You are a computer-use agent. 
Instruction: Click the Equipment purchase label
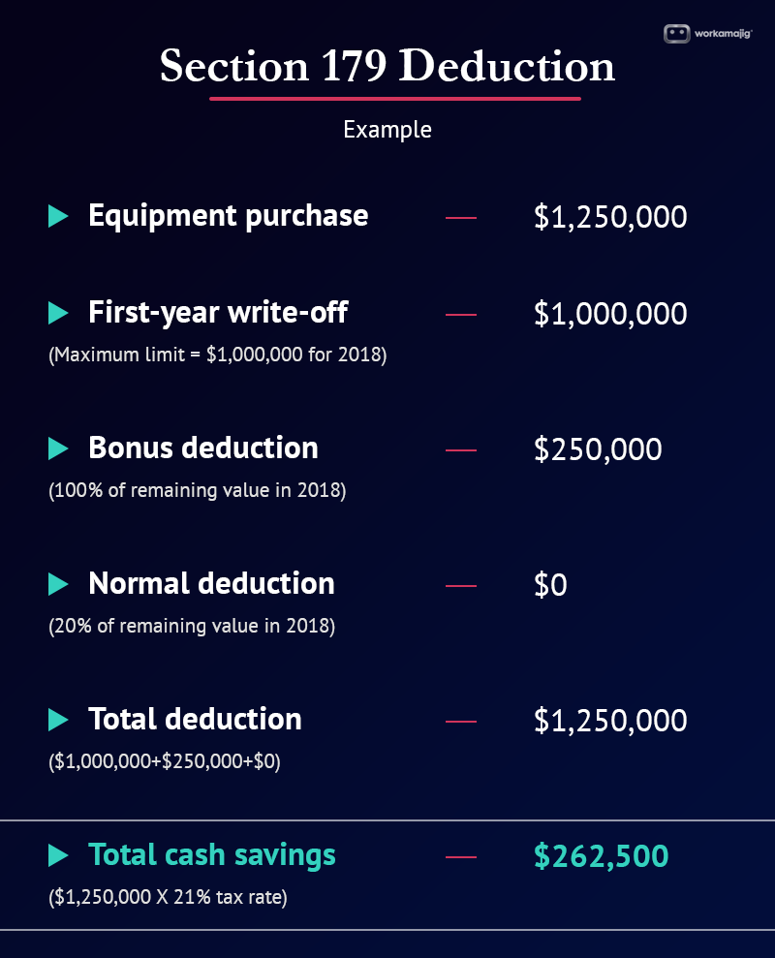pyautogui.click(x=228, y=216)
